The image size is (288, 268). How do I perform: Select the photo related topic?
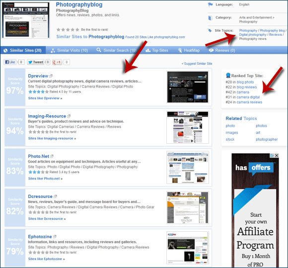[x=230, y=126]
